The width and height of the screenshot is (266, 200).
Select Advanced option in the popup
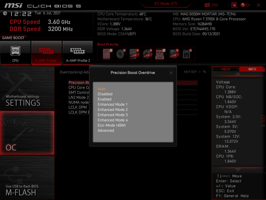(x=106, y=131)
